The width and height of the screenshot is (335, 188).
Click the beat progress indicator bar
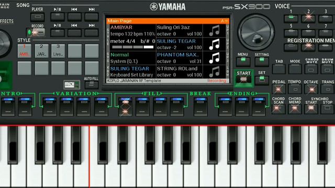pos(132,47)
